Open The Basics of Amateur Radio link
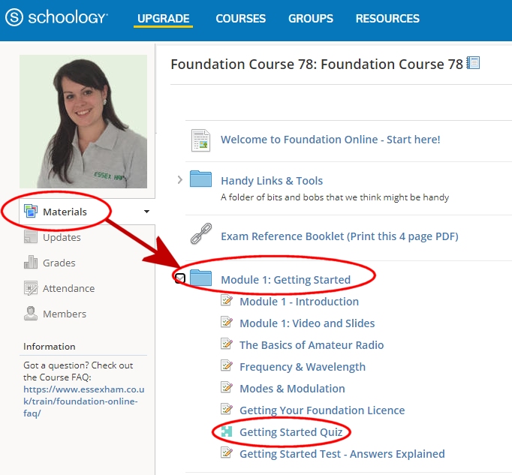This screenshot has width=512, height=475. (312, 345)
